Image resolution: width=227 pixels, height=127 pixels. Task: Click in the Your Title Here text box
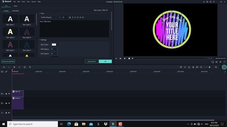click(x=74, y=29)
